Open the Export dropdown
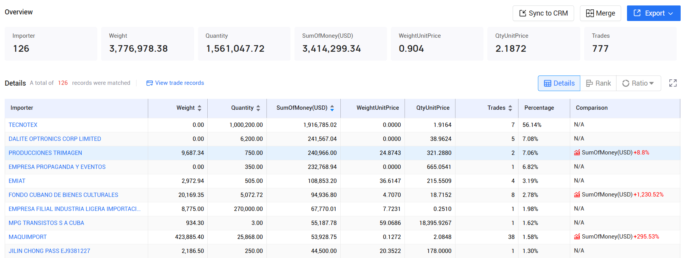This screenshot has width=683, height=258. click(x=653, y=13)
